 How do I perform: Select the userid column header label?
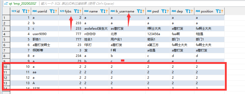point(42,11)
